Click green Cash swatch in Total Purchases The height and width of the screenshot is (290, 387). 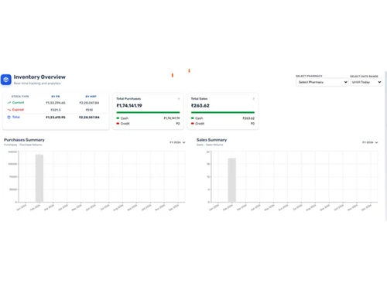118,118
